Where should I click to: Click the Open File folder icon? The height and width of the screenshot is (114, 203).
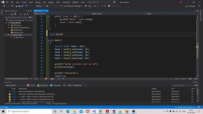click(x=16, y=6)
